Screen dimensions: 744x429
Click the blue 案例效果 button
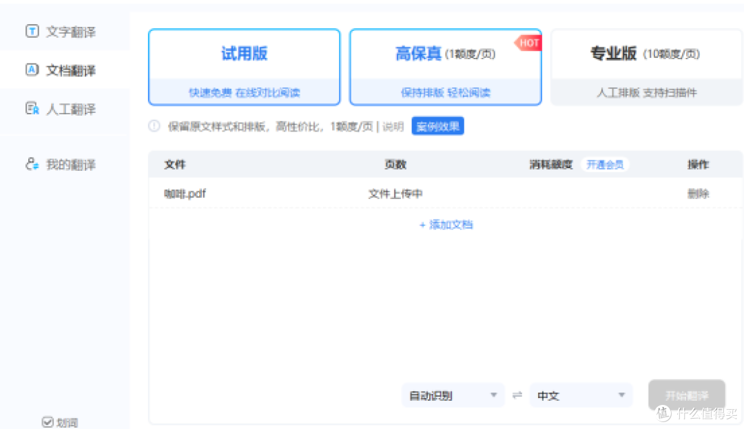(437, 126)
